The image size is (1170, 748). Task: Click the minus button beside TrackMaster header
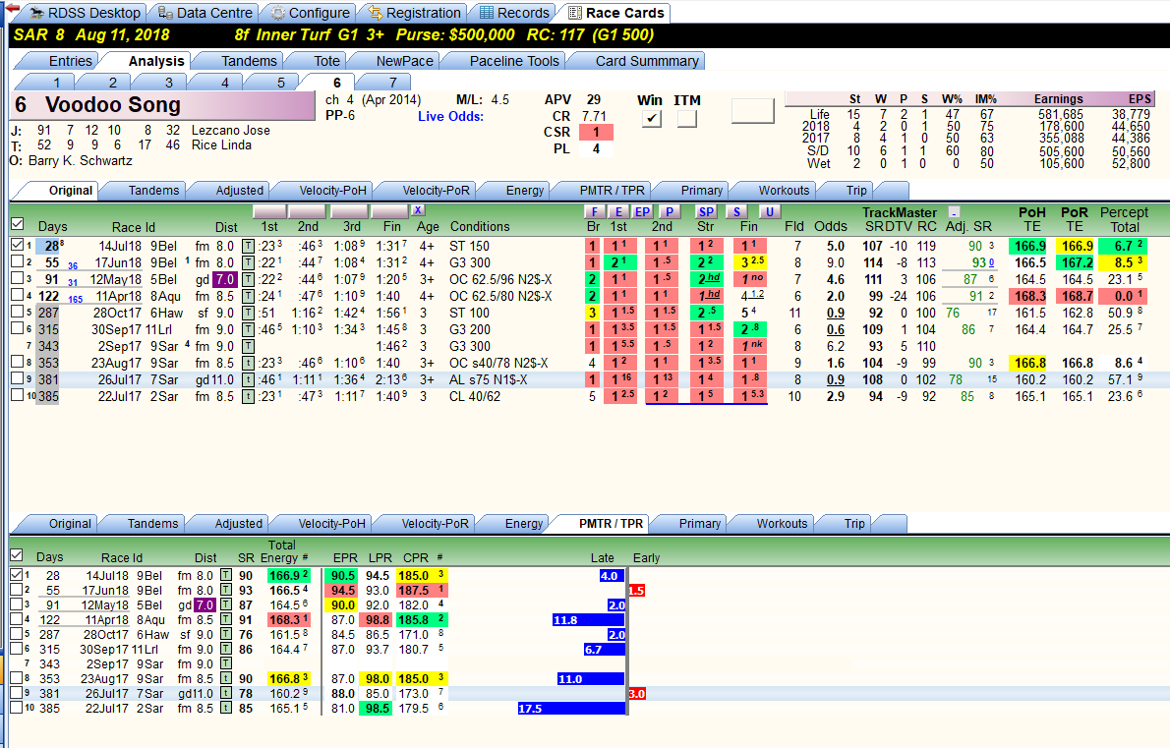[954, 212]
